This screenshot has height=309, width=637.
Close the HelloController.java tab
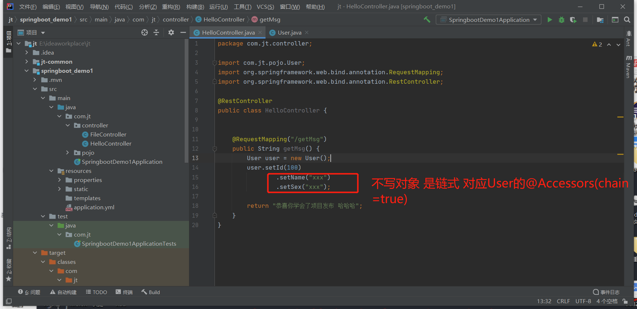(x=260, y=32)
